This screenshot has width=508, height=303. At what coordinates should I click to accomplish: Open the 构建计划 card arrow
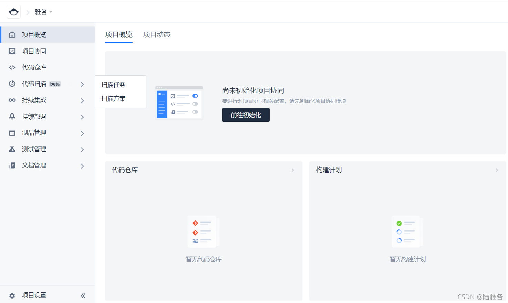pos(497,170)
